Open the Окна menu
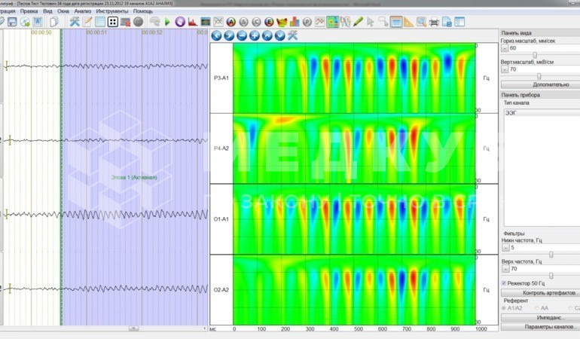 click(63, 11)
